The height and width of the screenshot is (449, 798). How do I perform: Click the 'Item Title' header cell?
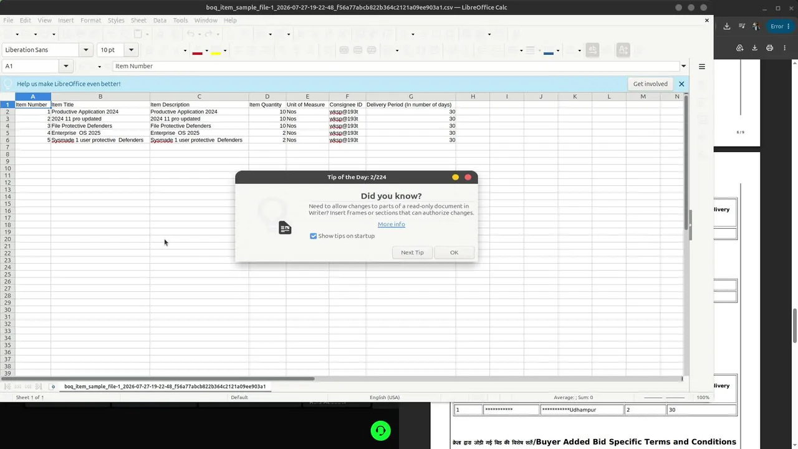[x=100, y=105]
